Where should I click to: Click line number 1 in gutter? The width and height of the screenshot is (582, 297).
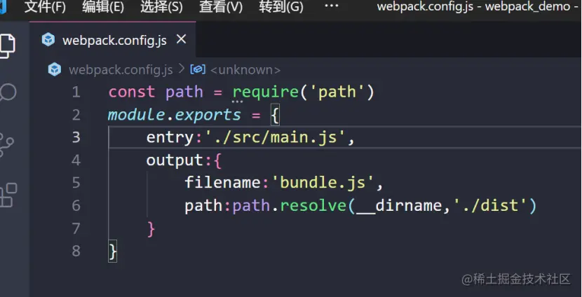(76, 92)
